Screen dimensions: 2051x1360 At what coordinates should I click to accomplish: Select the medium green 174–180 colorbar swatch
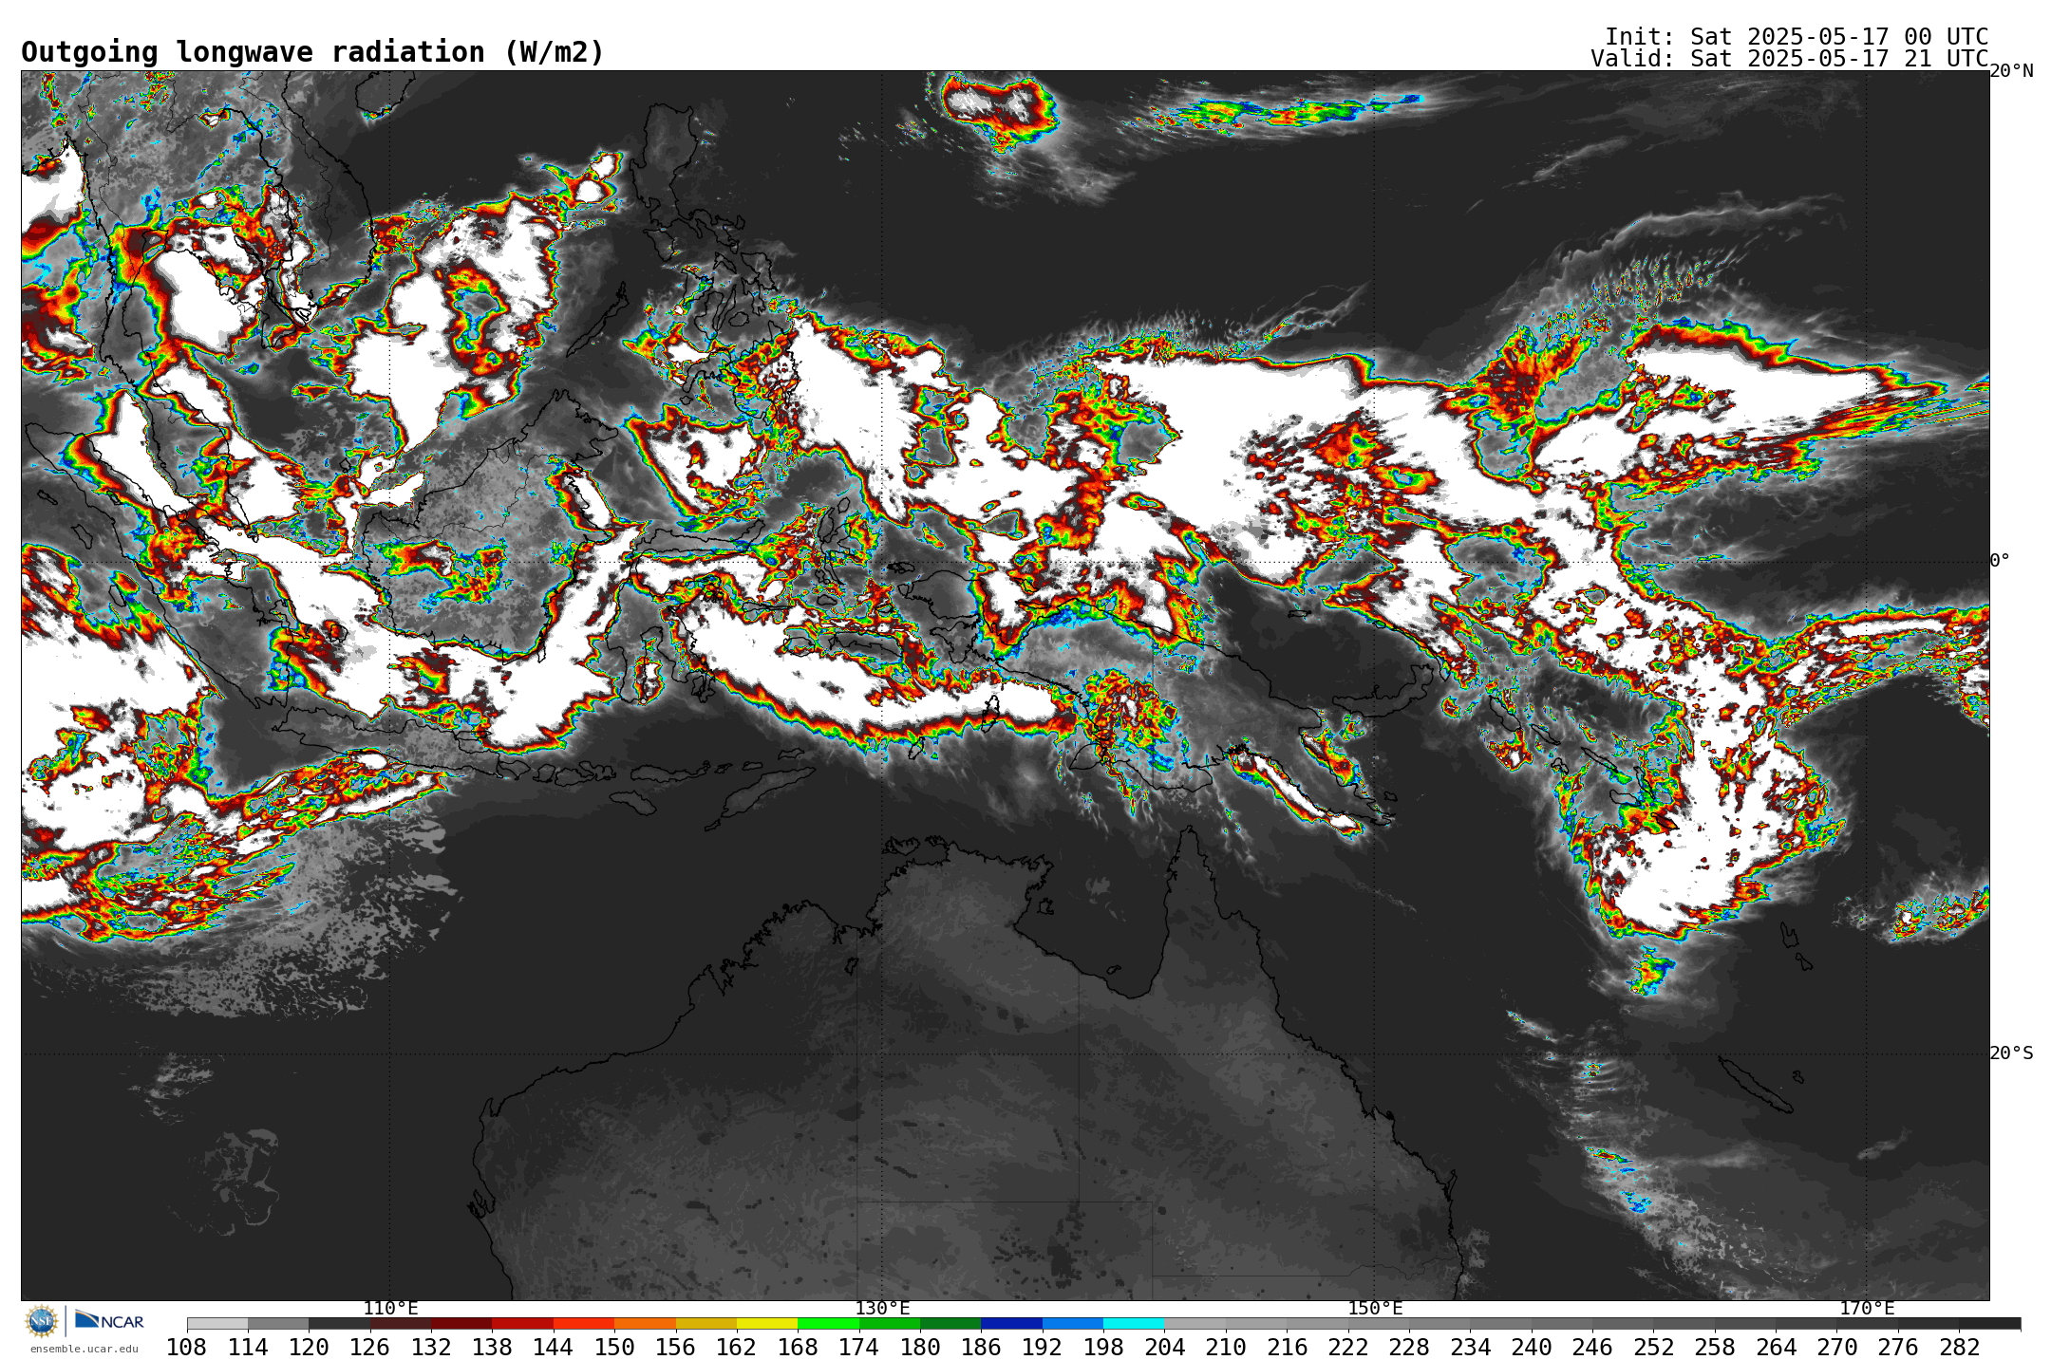[890, 1323]
